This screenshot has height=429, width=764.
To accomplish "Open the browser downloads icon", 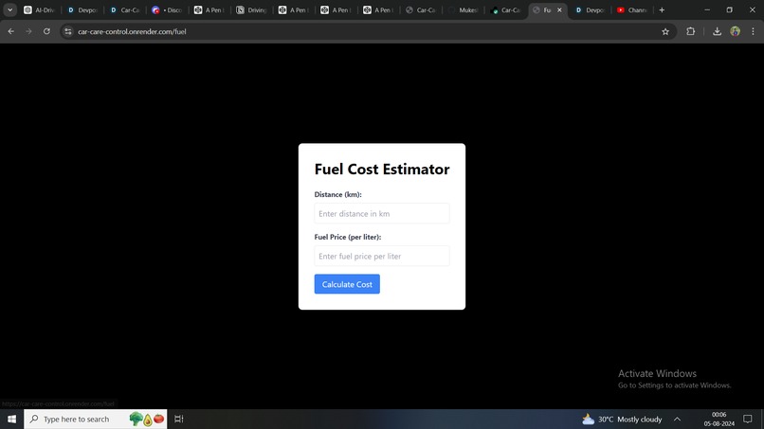I will (x=717, y=31).
